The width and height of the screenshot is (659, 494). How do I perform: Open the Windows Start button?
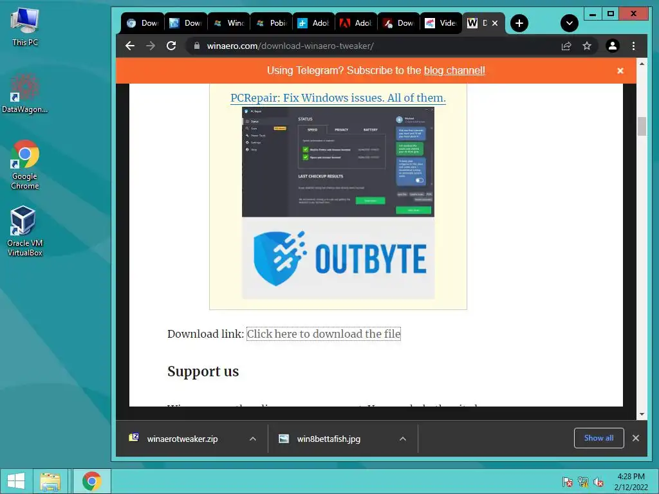(x=16, y=481)
